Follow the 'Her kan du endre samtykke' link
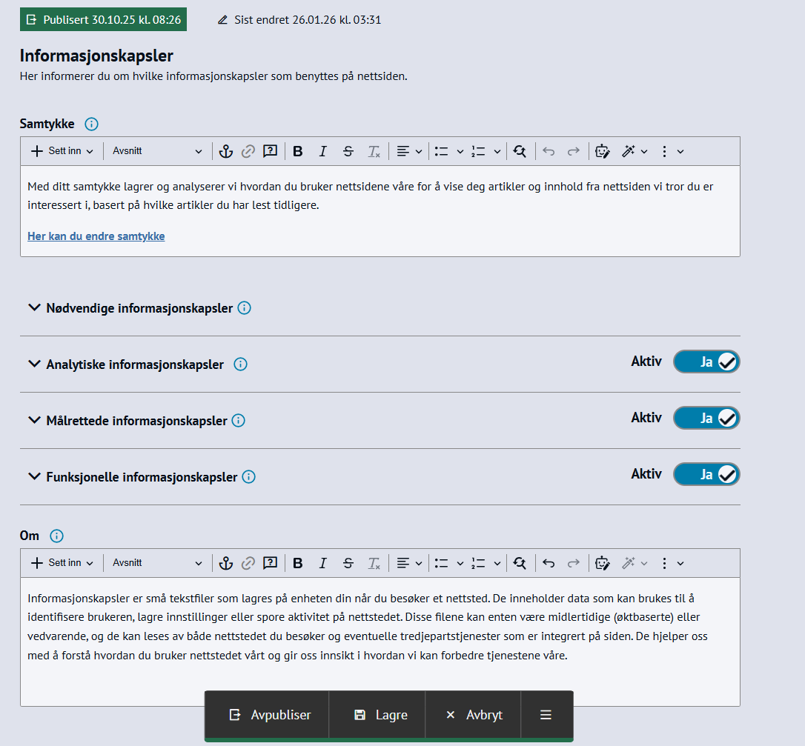805x746 pixels. (x=96, y=236)
